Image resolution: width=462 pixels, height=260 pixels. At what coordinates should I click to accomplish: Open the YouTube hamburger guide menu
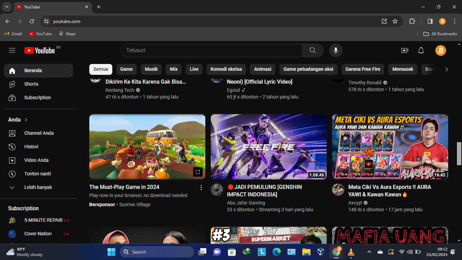click(12, 50)
